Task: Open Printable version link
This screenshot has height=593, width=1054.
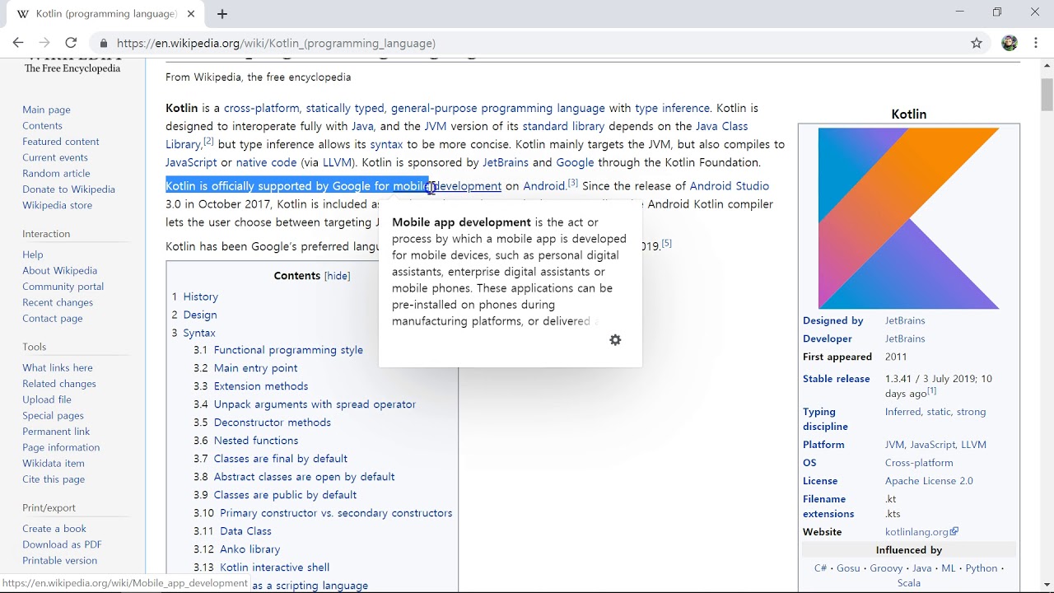Action: pos(59,560)
